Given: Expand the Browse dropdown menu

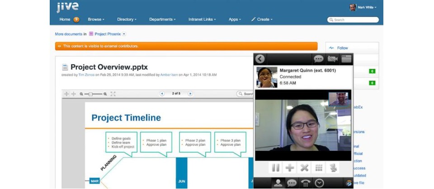Looking at the screenshot, I should (96, 19).
